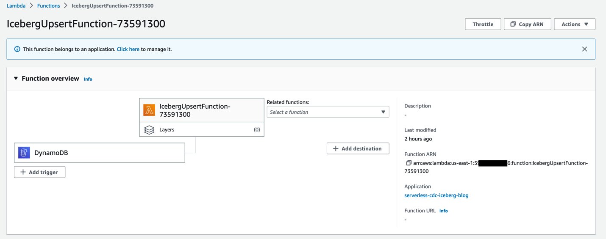Copy the Function ARN using the copy icon

coord(409,163)
